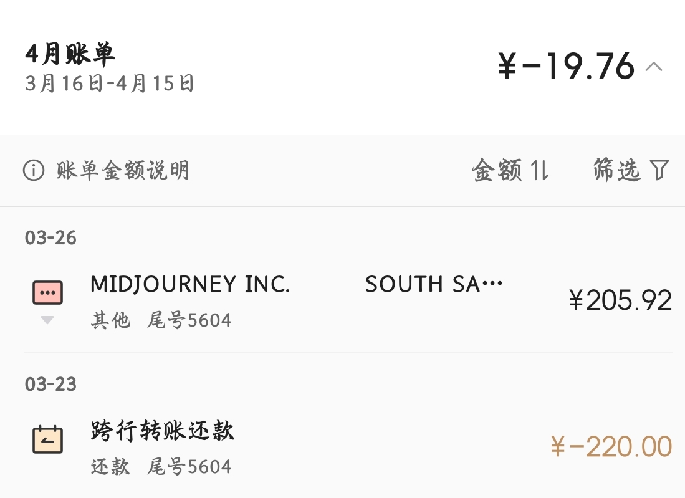Open the 4月账单 bill title
685x498 pixels.
click(70, 55)
